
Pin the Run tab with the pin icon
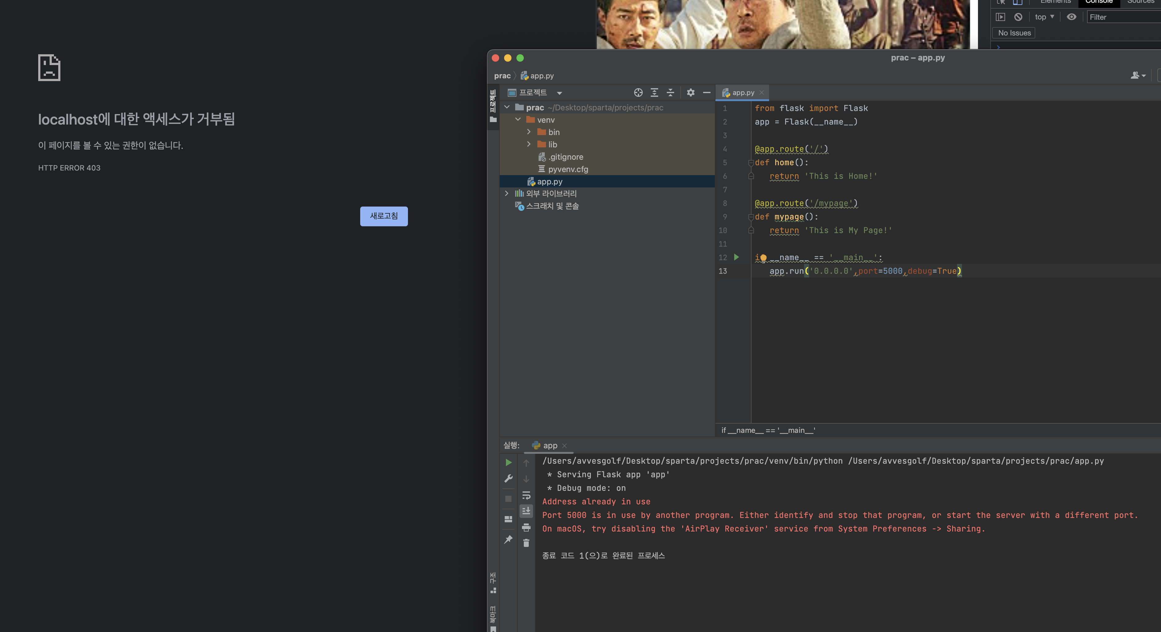tap(508, 539)
